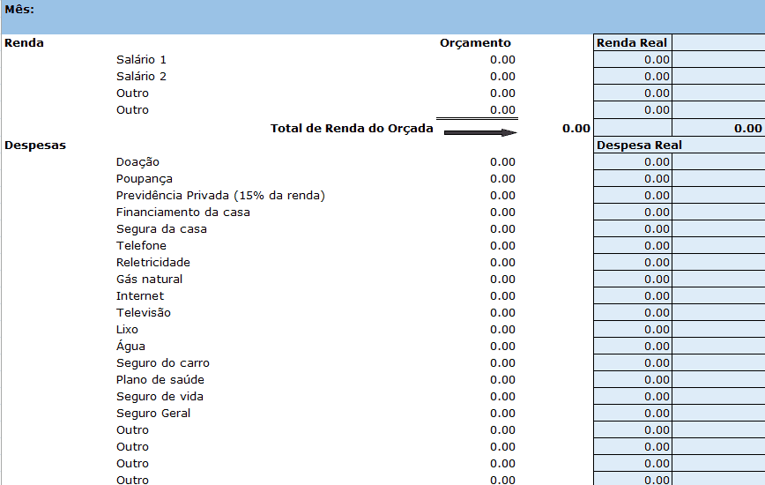Click 'Total de Renda do Orçada' label
Image resolution: width=765 pixels, height=485 pixels.
pos(352,129)
